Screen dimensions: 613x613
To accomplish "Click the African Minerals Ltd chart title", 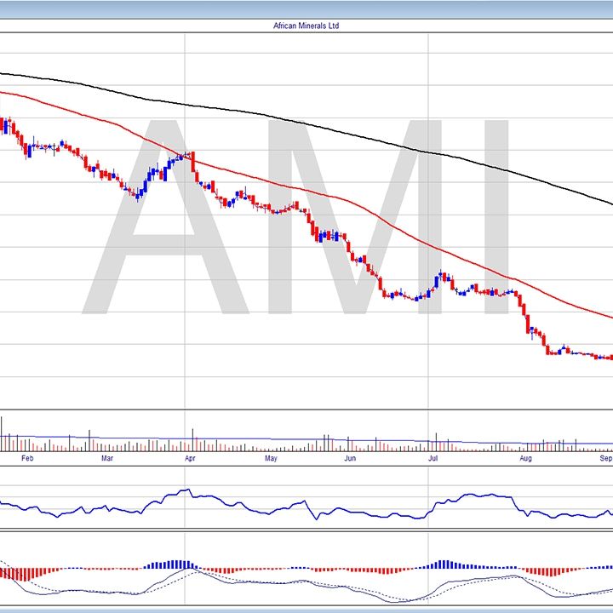I will coord(306,26).
